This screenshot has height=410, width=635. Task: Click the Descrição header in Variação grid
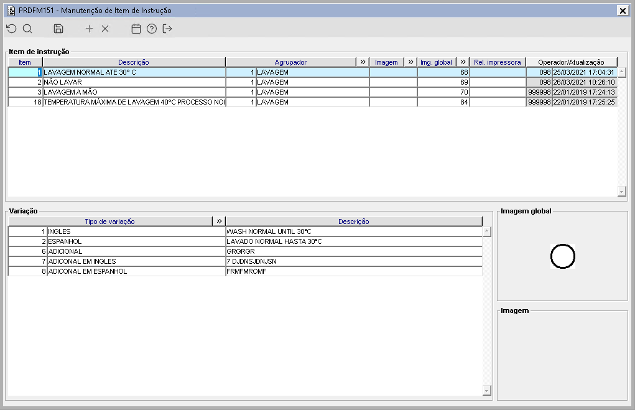coord(354,221)
